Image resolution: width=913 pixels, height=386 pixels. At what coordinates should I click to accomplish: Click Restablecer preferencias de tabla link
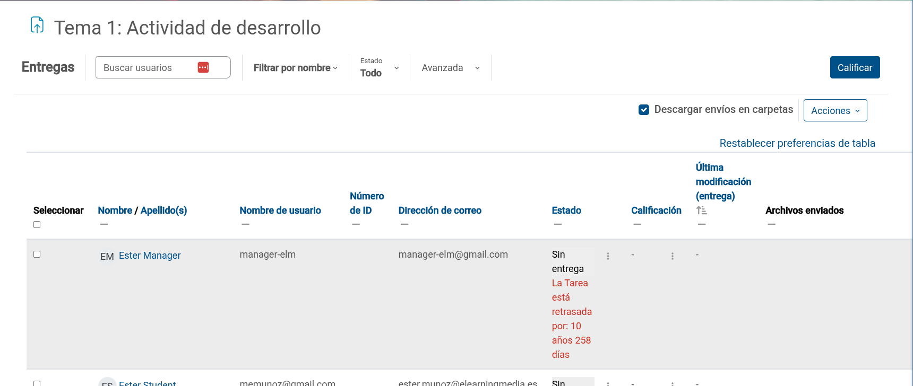pos(797,143)
